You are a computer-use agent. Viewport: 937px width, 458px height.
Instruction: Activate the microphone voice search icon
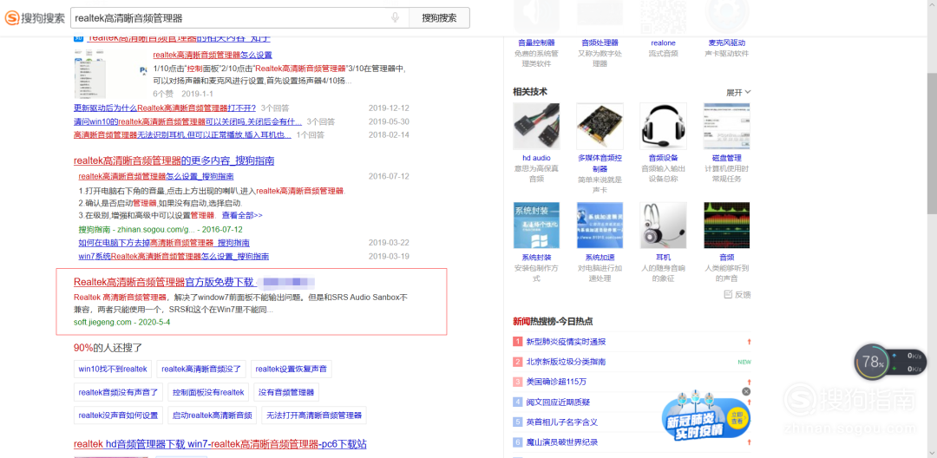pos(395,18)
